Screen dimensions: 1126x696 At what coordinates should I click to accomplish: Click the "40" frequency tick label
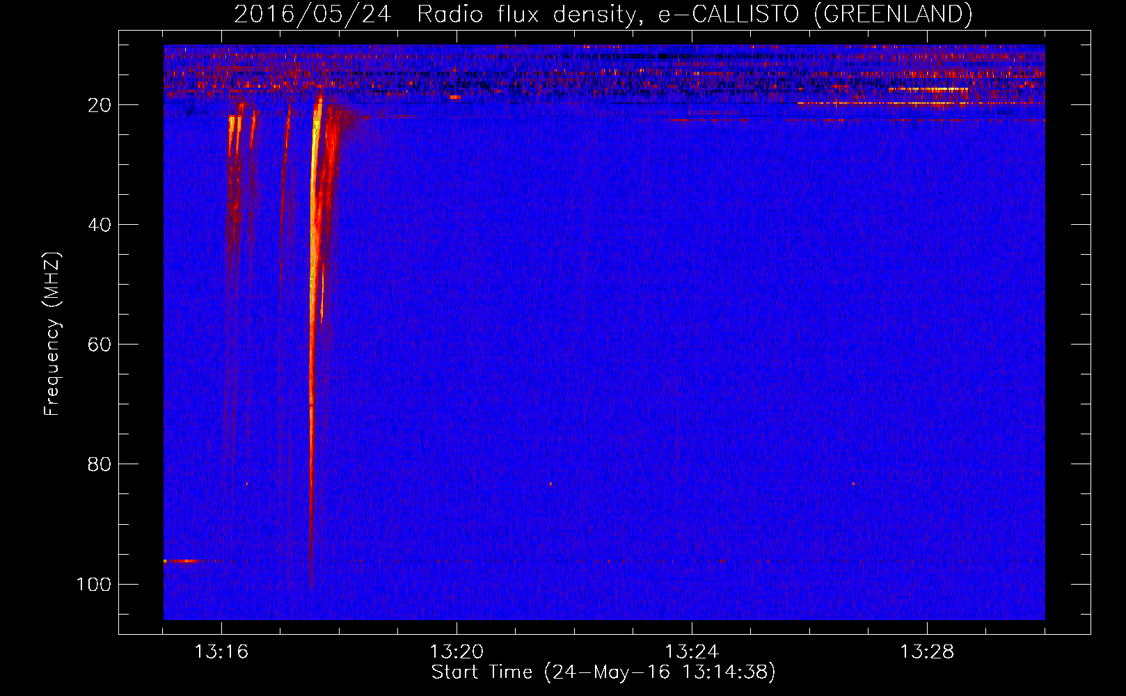(100, 225)
